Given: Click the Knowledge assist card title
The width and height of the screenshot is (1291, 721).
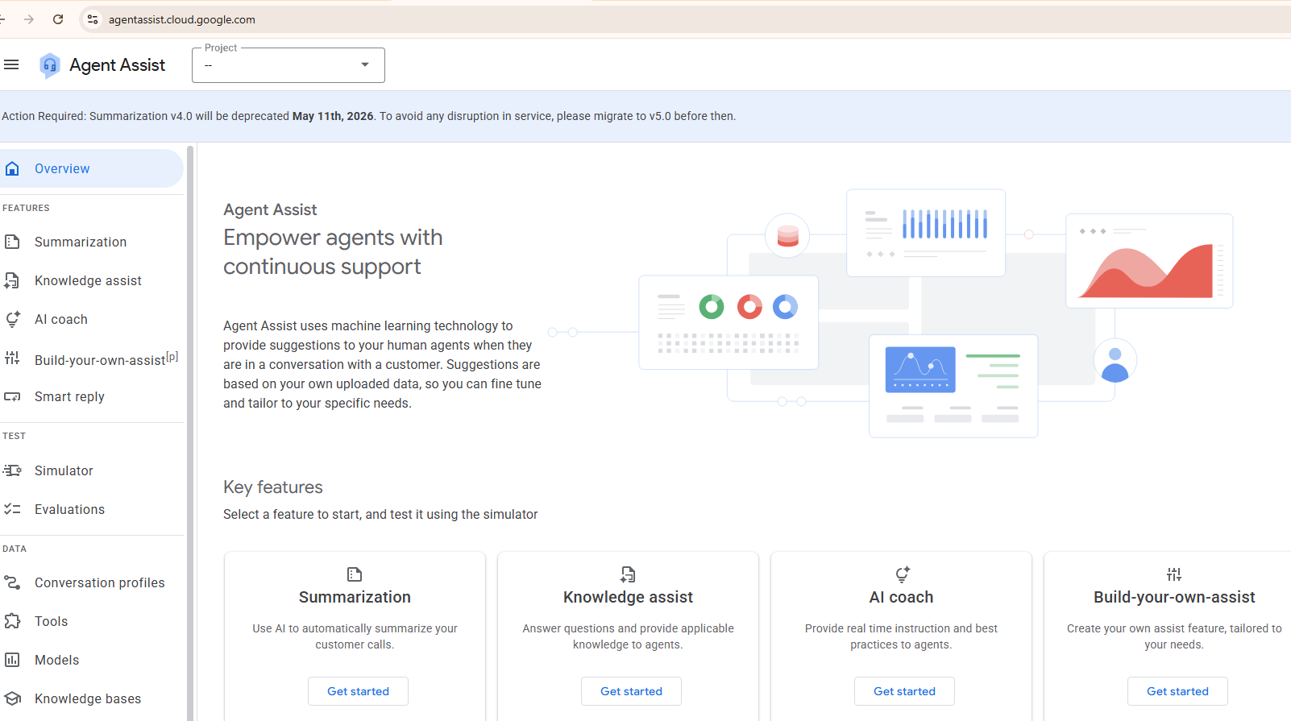Looking at the screenshot, I should pos(628,597).
